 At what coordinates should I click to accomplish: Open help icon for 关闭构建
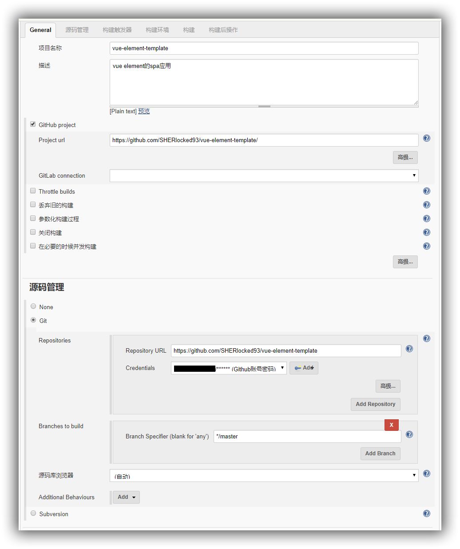(x=427, y=232)
